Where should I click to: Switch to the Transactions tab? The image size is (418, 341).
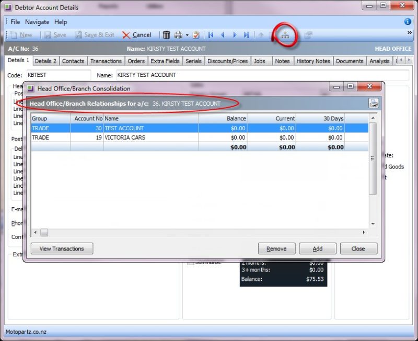coord(106,61)
